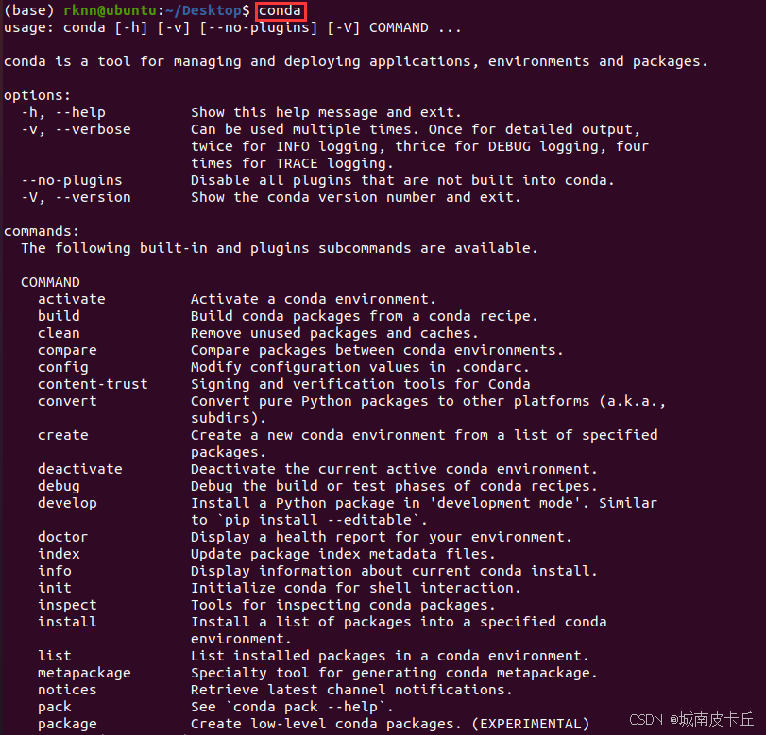The image size is (766, 735).
Task: Click the create command entry
Action: [x=63, y=435]
